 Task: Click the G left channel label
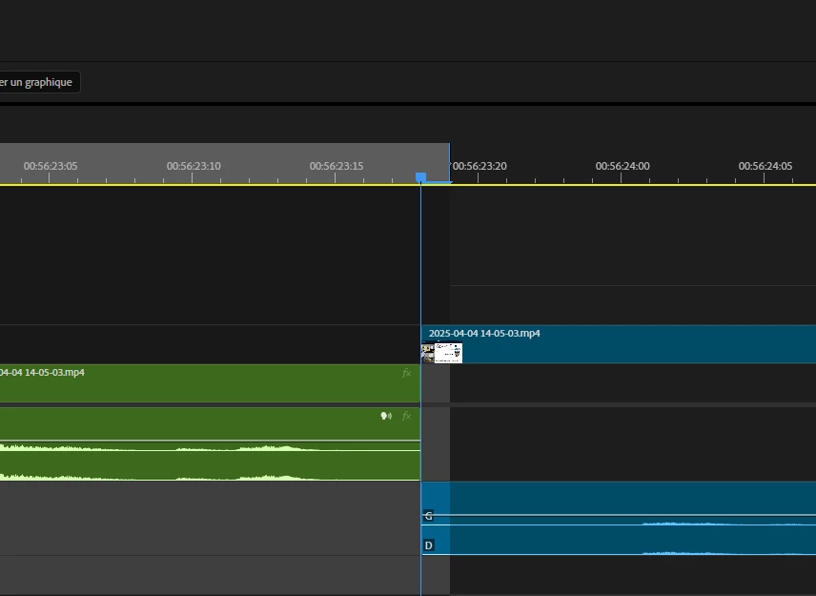[428, 516]
